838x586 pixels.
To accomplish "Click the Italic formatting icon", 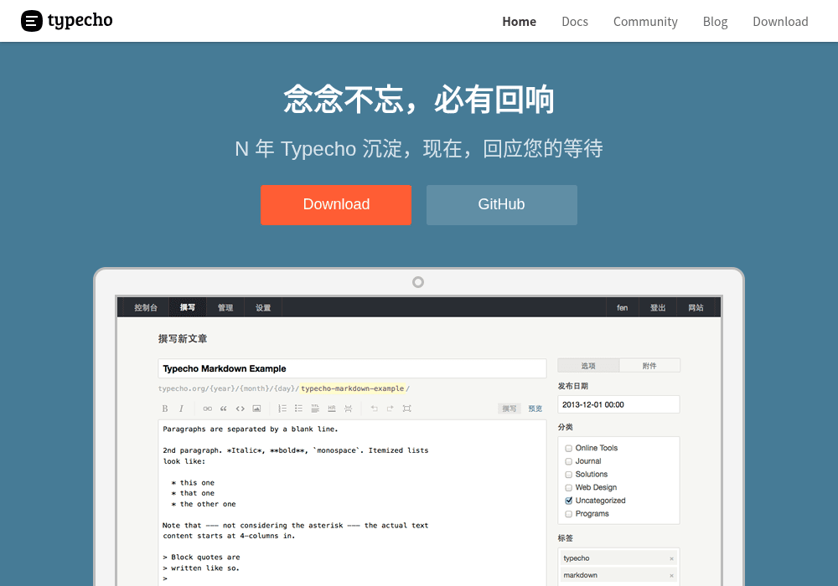I will click(x=181, y=409).
